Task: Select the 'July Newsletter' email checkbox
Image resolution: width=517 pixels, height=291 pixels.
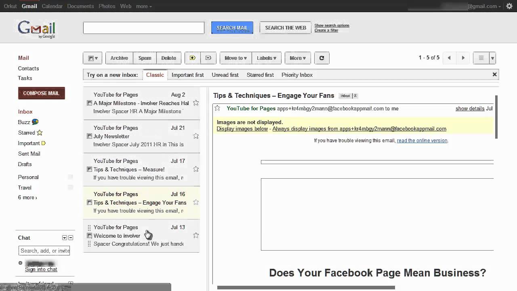Action: (x=90, y=136)
